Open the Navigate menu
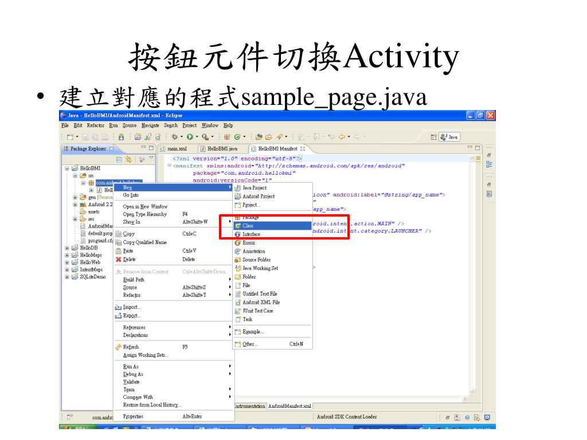The width and height of the screenshot is (587, 440). tap(150, 125)
